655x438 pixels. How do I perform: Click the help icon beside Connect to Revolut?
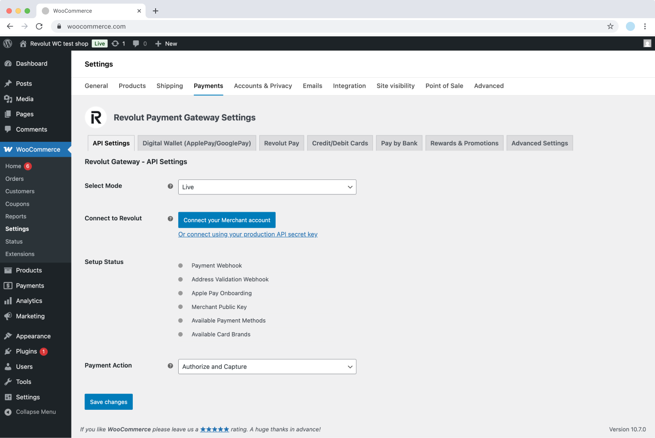[170, 219]
